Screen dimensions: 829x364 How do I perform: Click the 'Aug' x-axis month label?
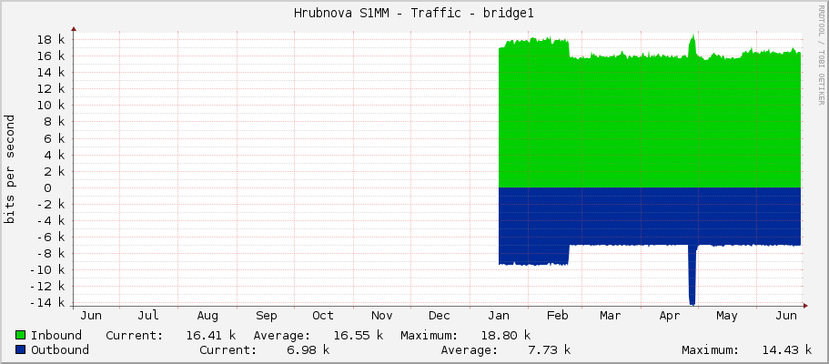[207, 316]
